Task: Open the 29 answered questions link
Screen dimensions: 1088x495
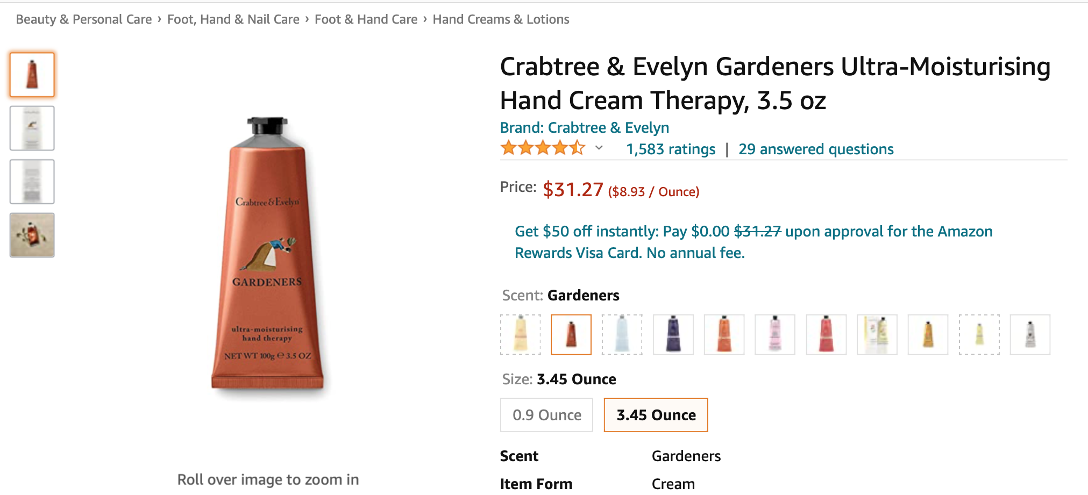Action: 815,149
